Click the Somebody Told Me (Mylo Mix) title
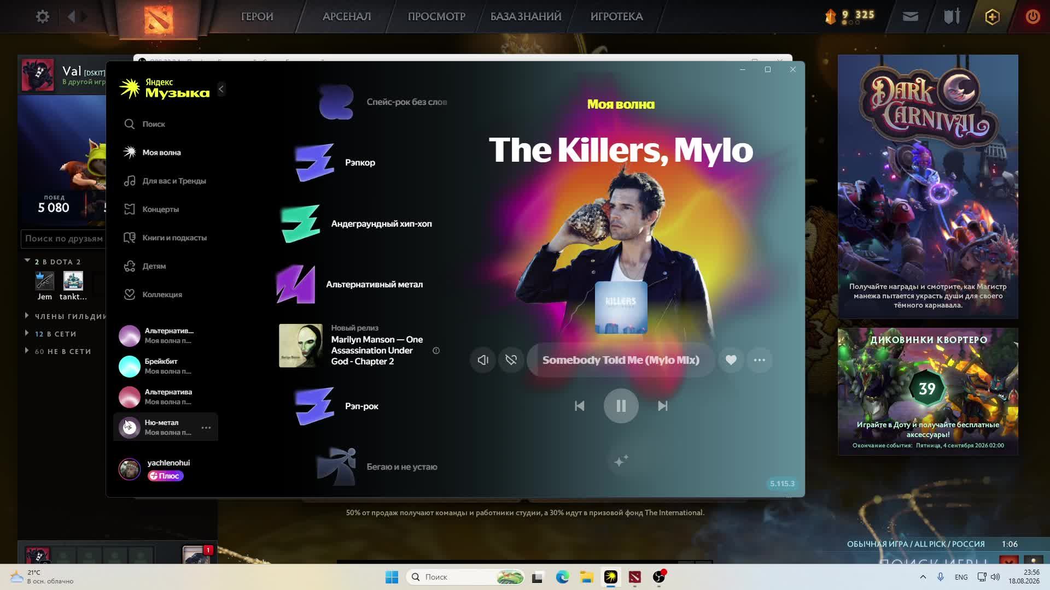This screenshot has width=1050, height=590. pos(621,360)
